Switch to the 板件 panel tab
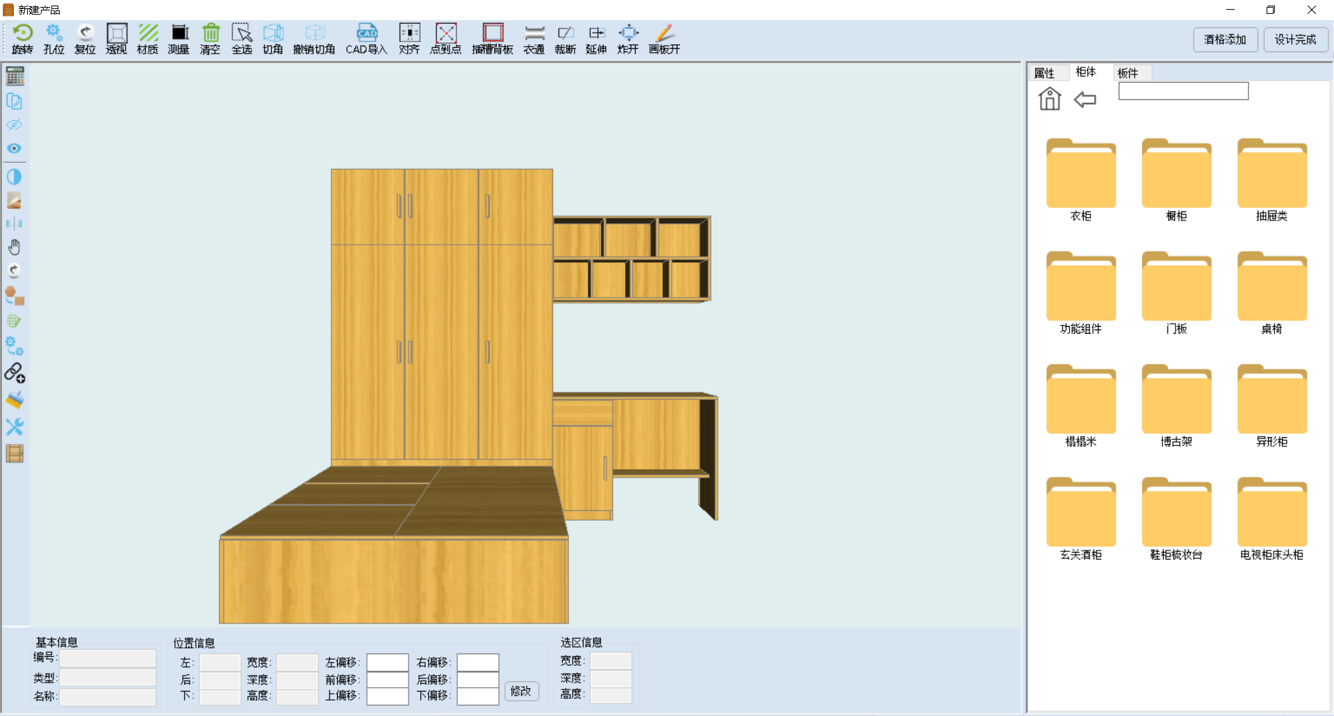Screen dimensions: 1334x716 (x=1128, y=73)
